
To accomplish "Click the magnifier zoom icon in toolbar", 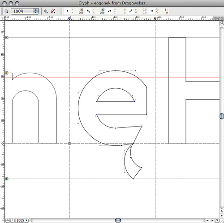I will coord(6,11).
